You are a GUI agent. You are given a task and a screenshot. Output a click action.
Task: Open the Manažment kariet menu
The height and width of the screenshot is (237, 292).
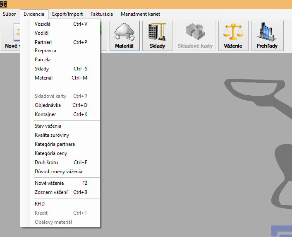tap(140, 14)
